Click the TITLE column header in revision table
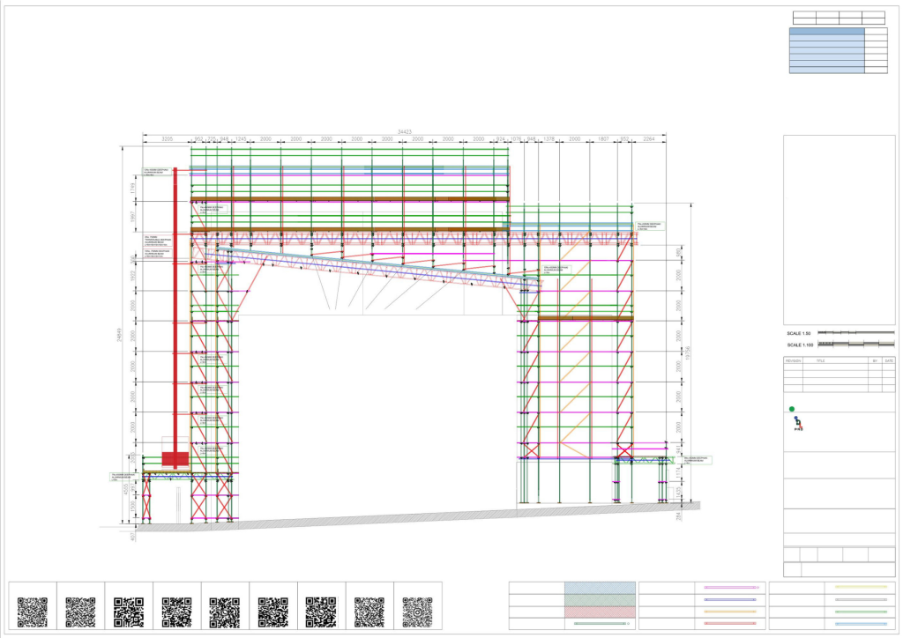Image resolution: width=903 pixels, height=638 pixels. (821, 360)
